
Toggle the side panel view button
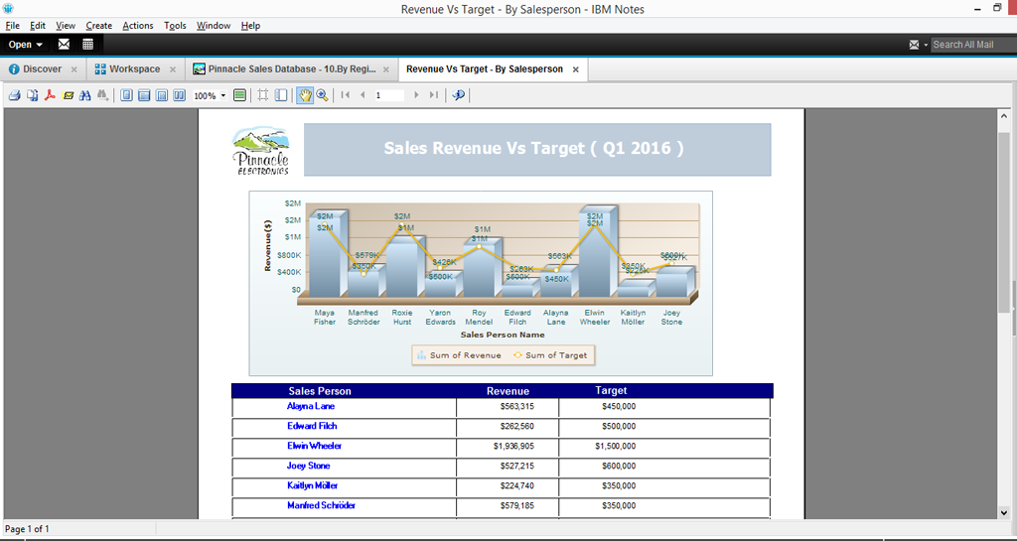click(x=281, y=95)
